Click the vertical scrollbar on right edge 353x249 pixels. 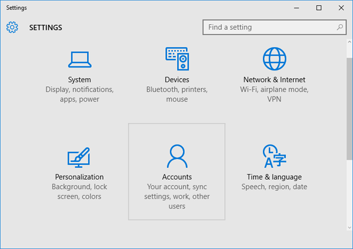click(349, 106)
